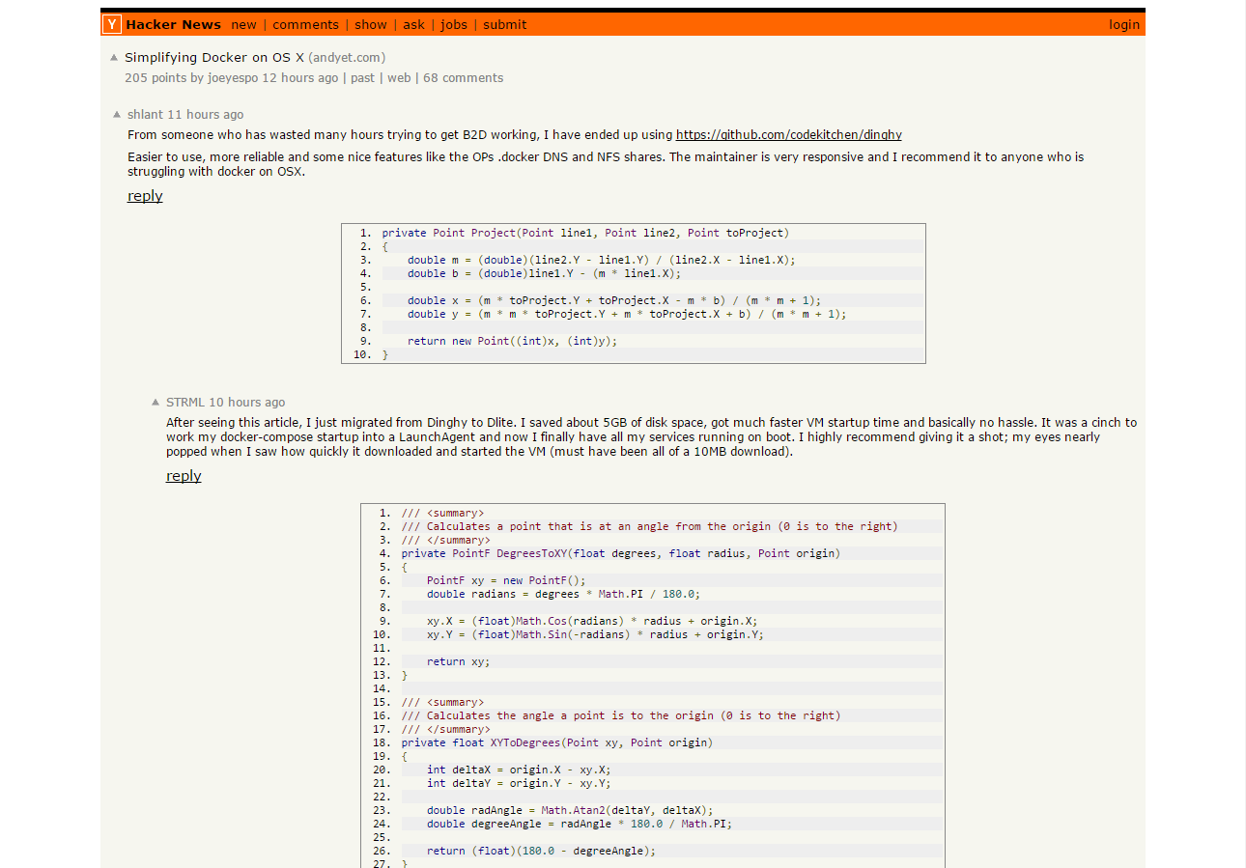Open the story's 12 hours ago timestamp
Screen dimensions: 1246x868
tap(300, 78)
